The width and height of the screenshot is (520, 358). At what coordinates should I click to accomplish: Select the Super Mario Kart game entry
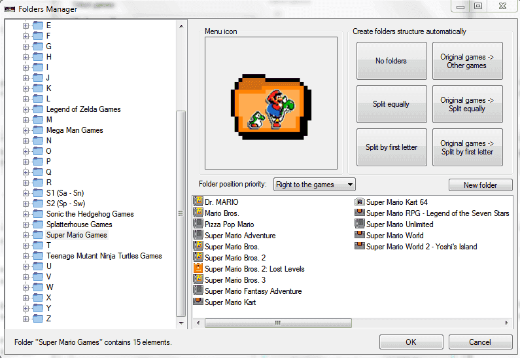pos(230,302)
